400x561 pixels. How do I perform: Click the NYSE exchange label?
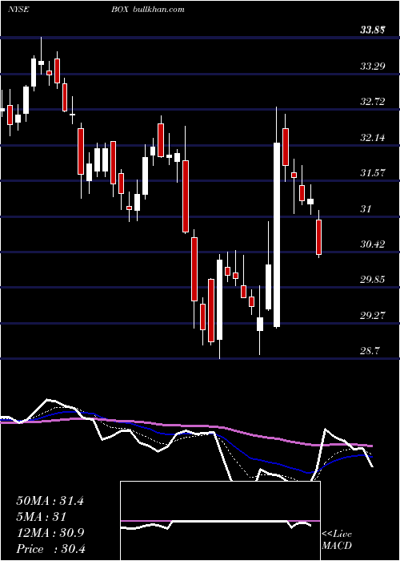point(18,10)
